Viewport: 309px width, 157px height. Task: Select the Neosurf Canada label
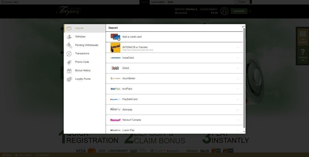click(x=132, y=120)
